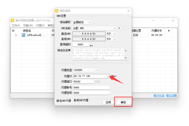Click the DNS dialog app logo icon

[x=57, y=11]
